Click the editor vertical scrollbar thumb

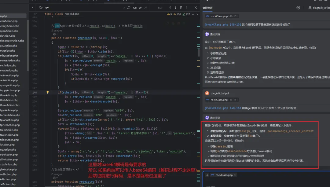click(199, 53)
